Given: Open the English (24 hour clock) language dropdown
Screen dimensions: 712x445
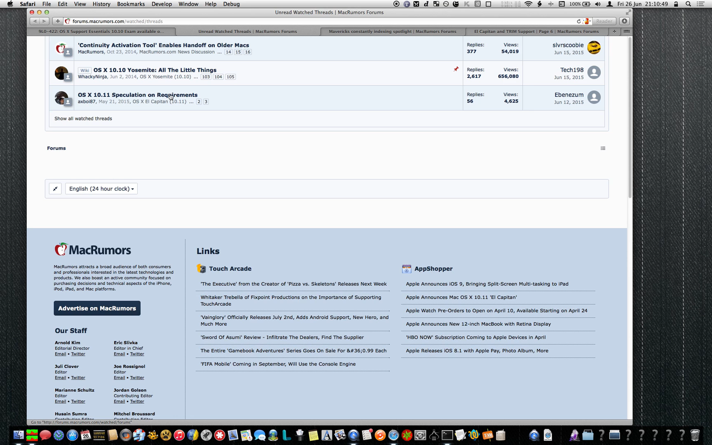Looking at the screenshot, I should [101, 189].
